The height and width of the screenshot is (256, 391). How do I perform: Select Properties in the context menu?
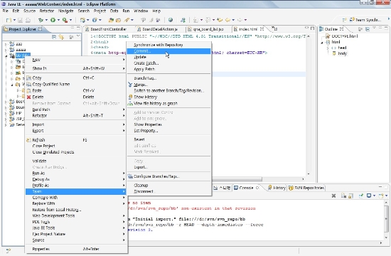76,249
